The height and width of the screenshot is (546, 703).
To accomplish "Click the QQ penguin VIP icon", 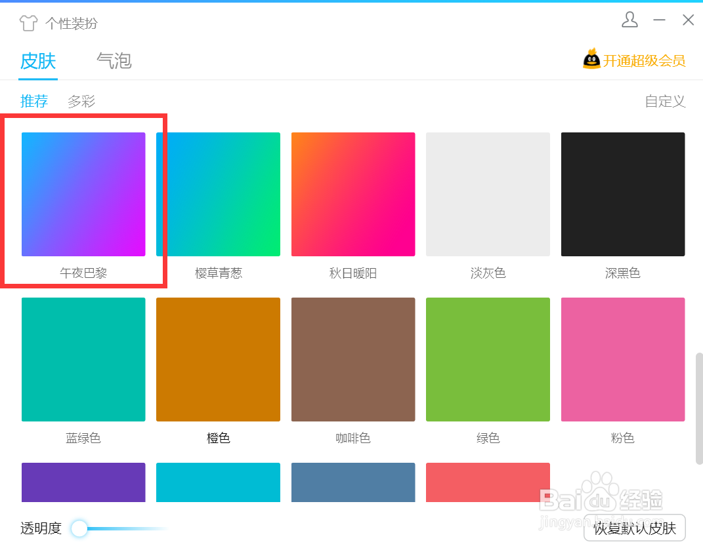I will point(591,58).
